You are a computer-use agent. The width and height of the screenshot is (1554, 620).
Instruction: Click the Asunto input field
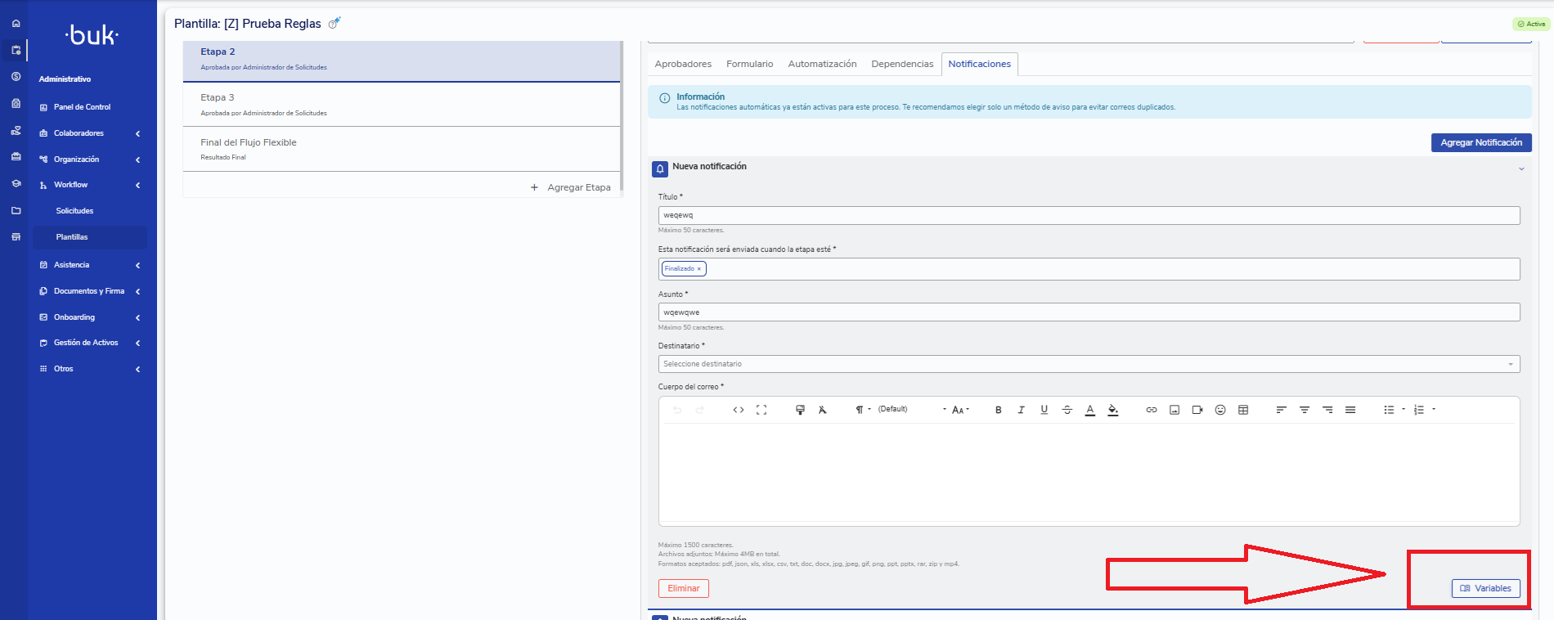pos(1089,312)
